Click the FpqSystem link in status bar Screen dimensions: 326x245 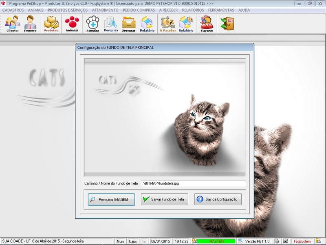302,241
